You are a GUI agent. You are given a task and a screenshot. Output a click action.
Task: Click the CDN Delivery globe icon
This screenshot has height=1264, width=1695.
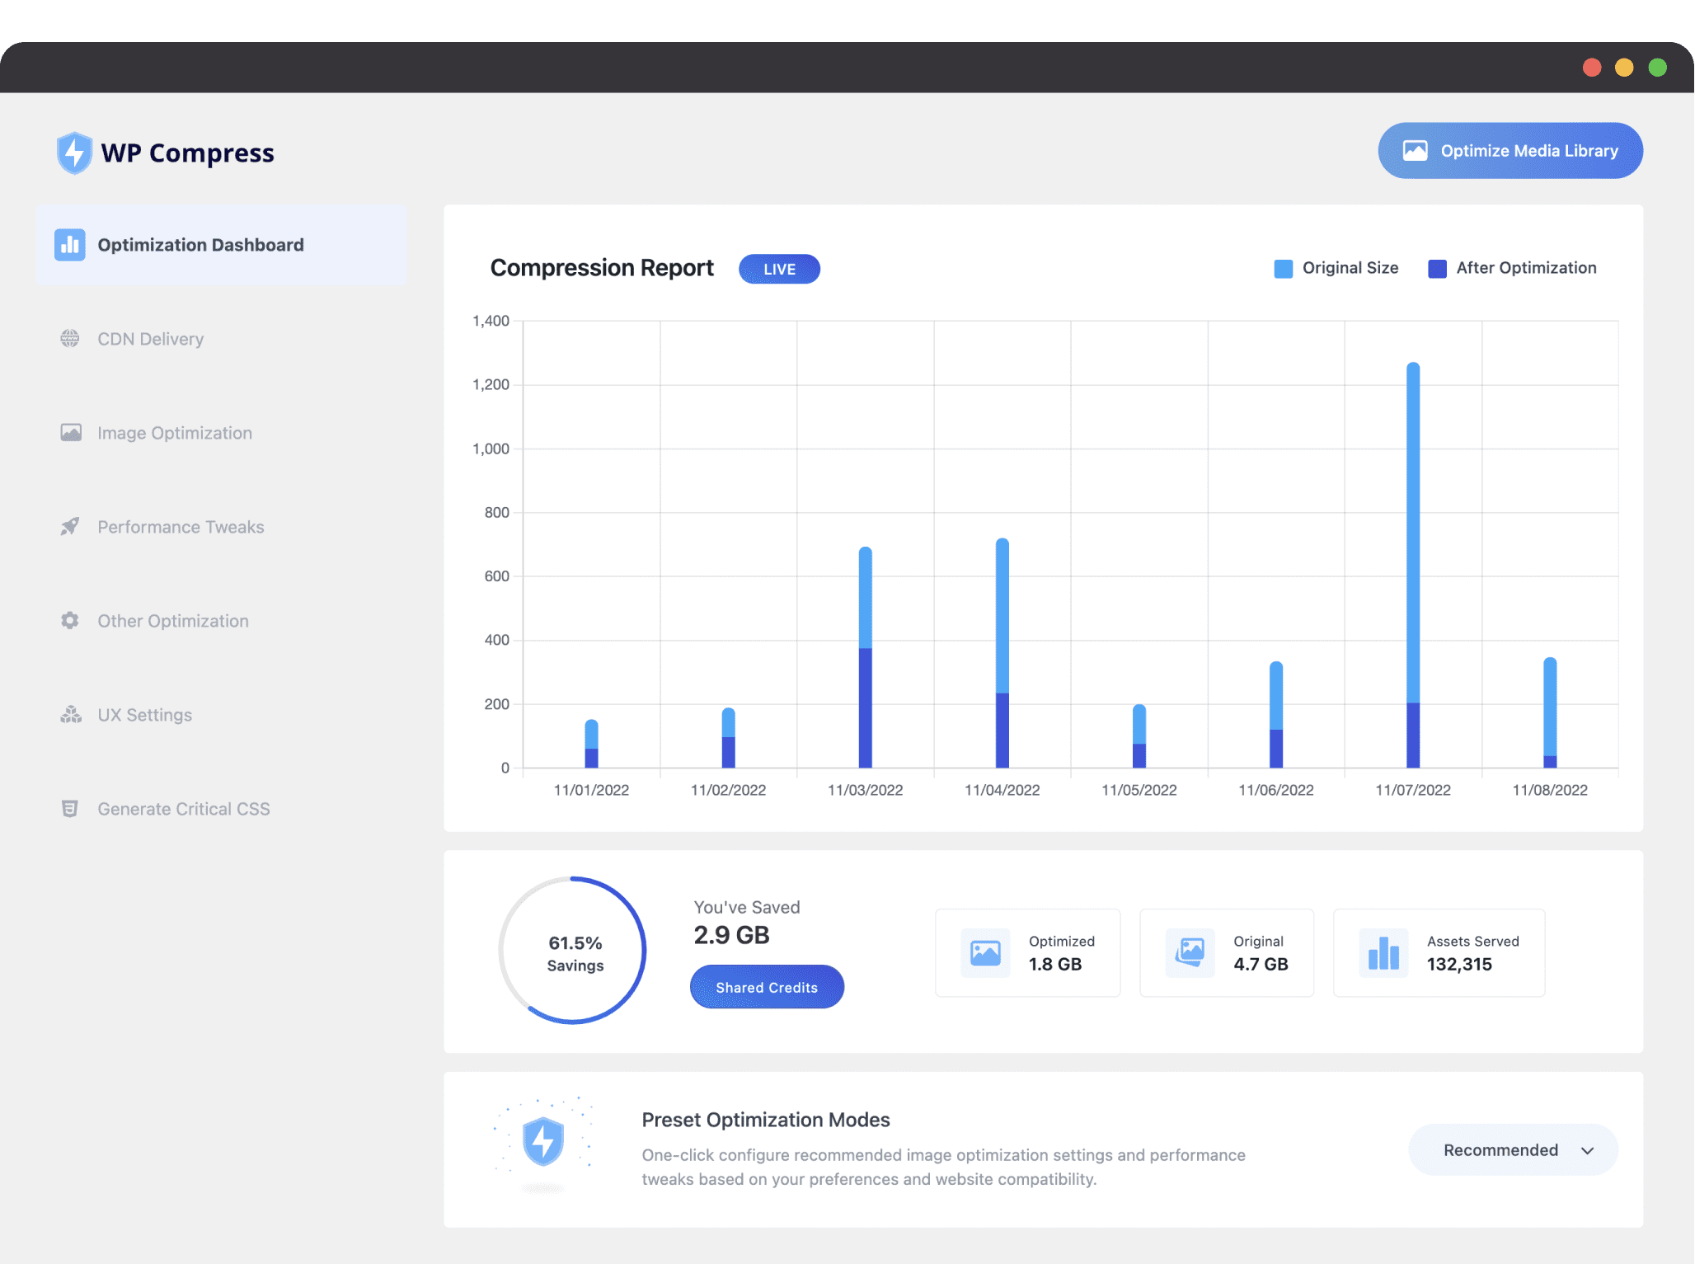(69, 339)
